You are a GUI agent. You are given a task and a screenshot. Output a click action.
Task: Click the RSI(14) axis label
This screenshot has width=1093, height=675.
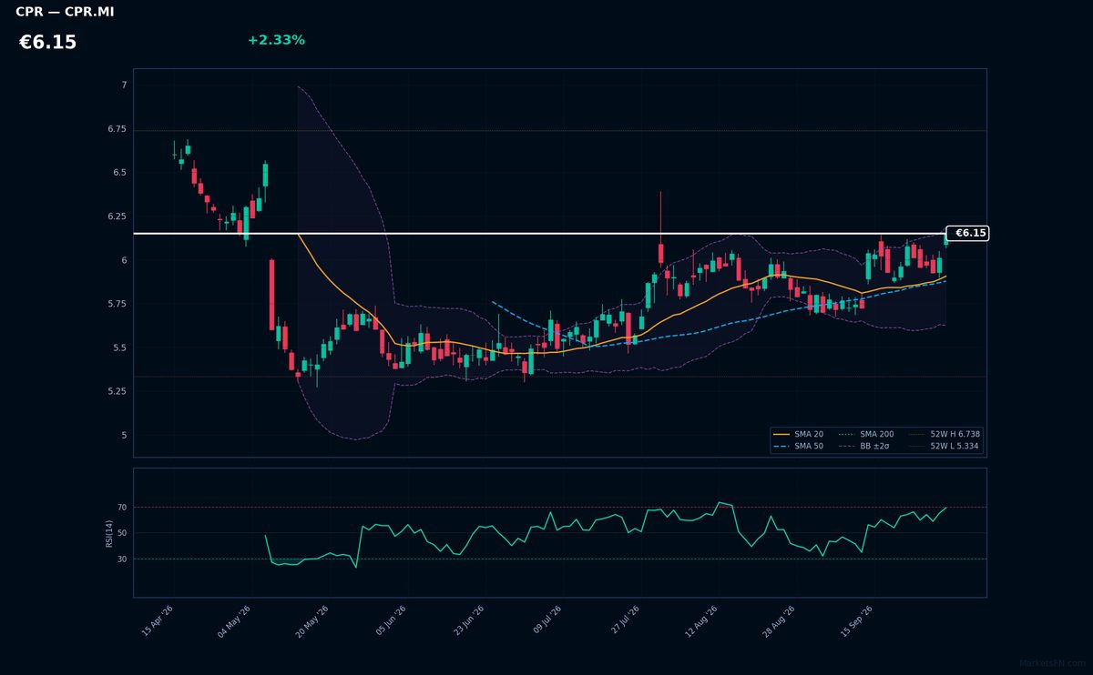click(109, 533)
